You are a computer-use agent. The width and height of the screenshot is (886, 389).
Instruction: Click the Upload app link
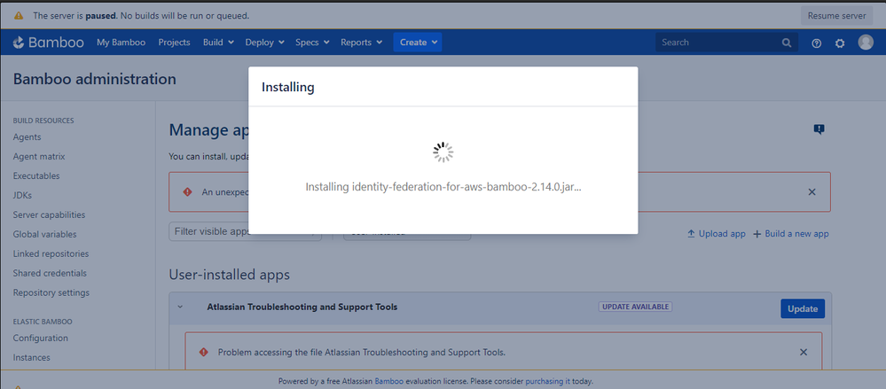722,234
